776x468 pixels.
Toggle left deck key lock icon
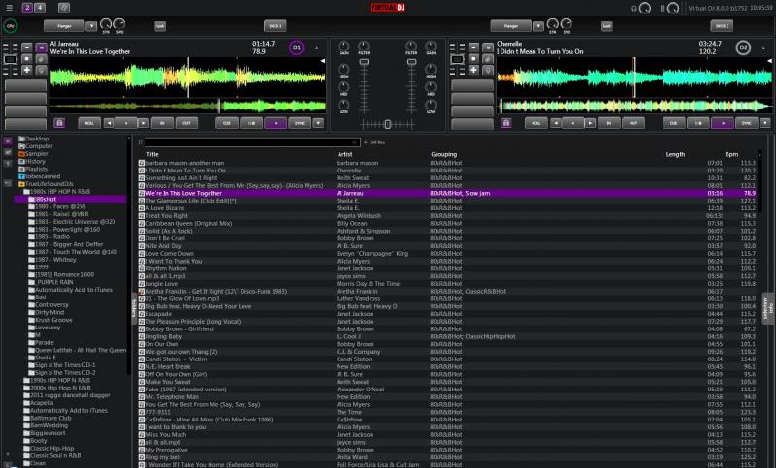[x=59, y=123]
